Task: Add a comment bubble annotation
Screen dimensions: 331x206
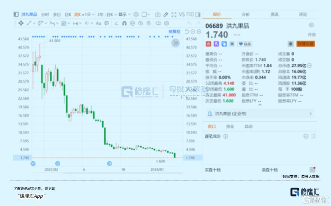Action: click(106, 23)
